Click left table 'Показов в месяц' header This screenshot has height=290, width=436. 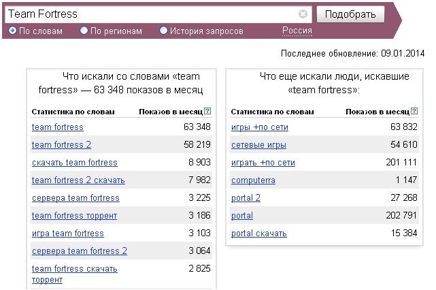[171, 112]
